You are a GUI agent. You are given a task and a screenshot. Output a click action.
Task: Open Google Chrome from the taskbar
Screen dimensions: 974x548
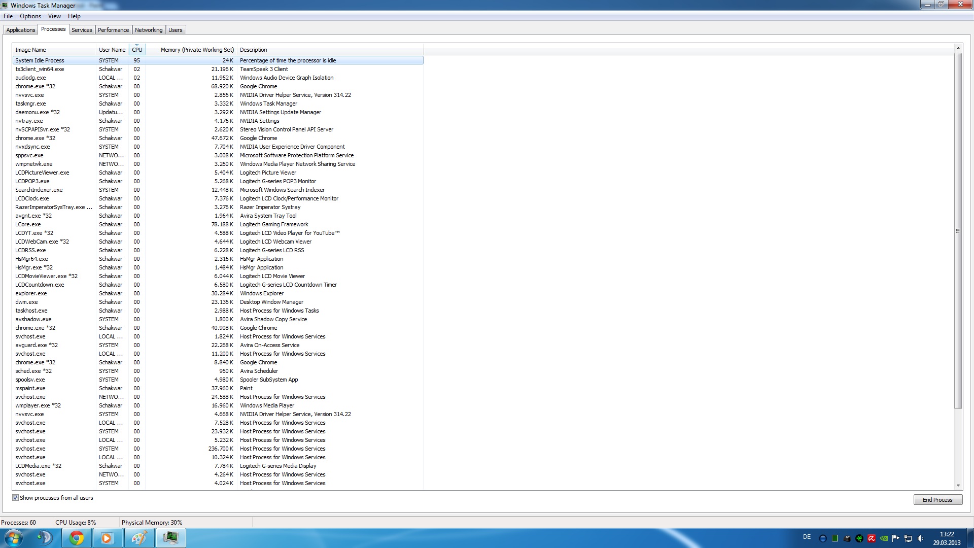click(x=77, y=538)
